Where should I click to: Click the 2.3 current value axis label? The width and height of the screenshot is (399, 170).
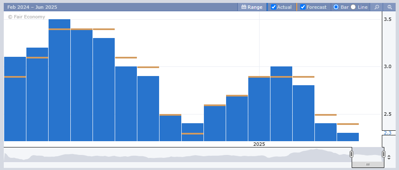(388, 133)
